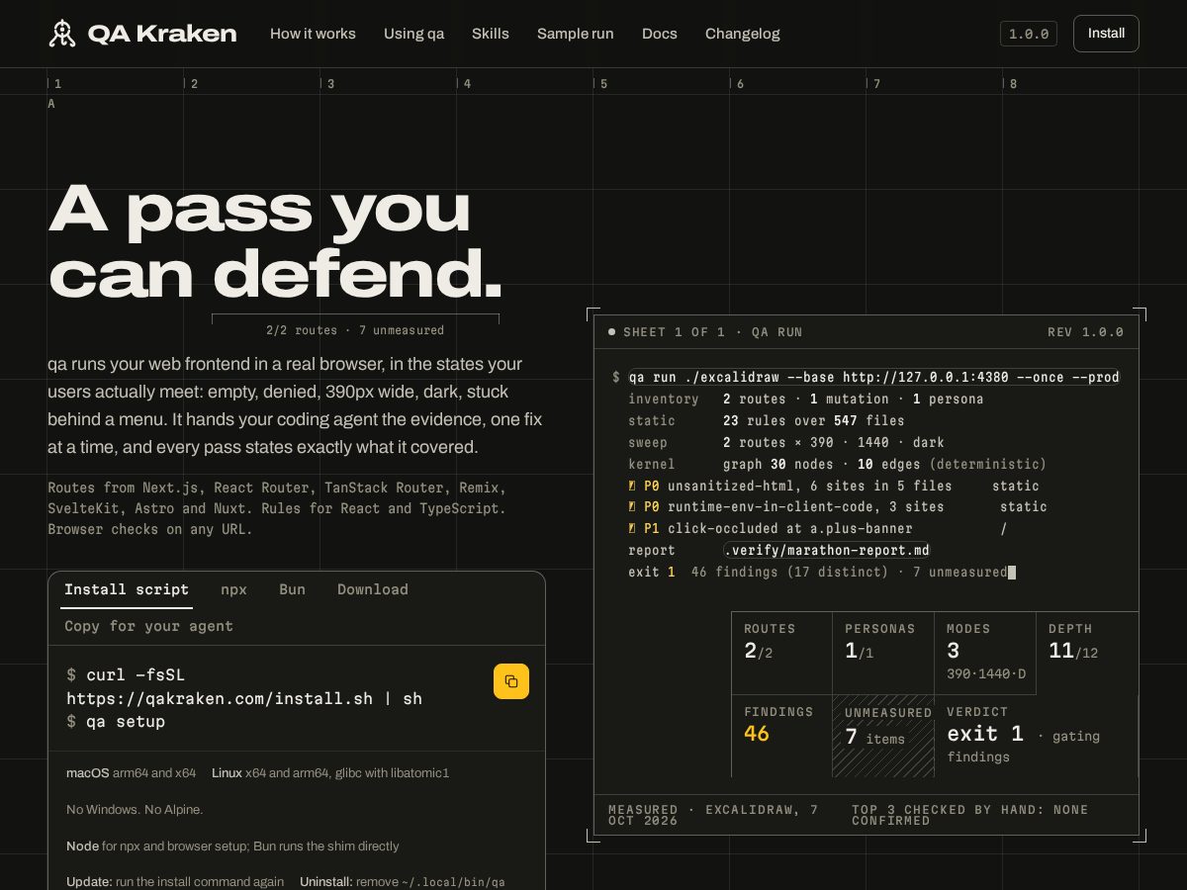Viewport: 1187px width, 890px height.
Task: Switch to the npx tab
Action: pyautogui.click(x=234, y=589)
